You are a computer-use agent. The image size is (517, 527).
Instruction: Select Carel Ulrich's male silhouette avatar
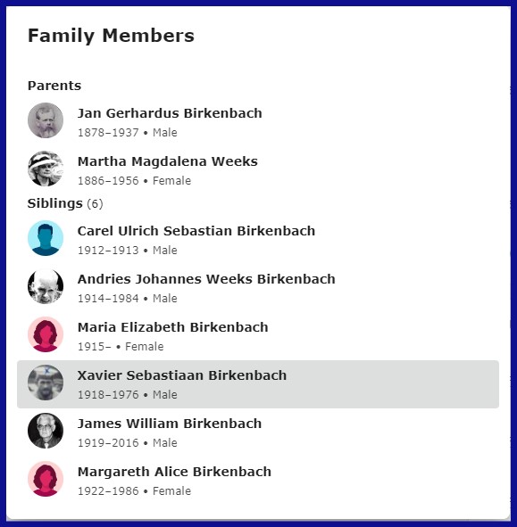point(46,238)
